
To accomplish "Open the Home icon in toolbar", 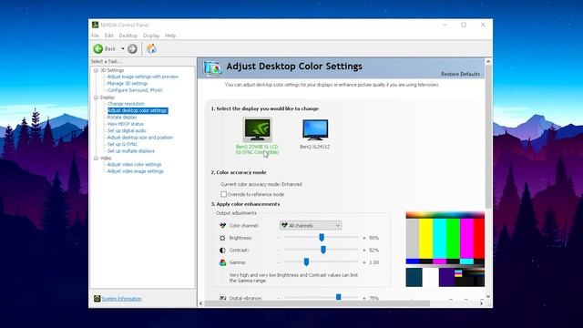I will 151,48.
